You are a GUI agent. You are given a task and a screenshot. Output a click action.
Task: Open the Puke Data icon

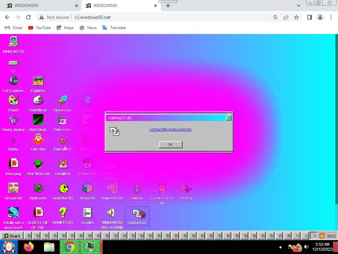click(63, 123)
